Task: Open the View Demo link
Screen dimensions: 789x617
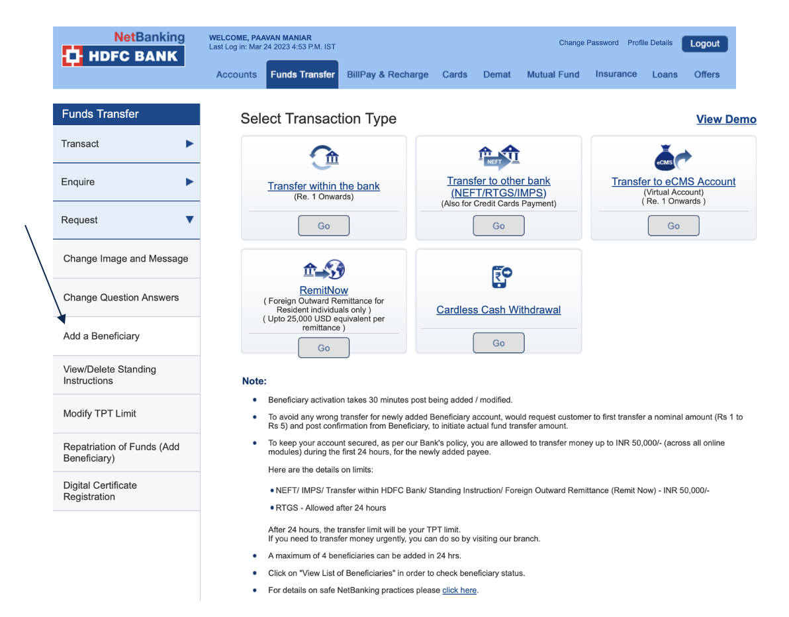Action: (726, 119)
